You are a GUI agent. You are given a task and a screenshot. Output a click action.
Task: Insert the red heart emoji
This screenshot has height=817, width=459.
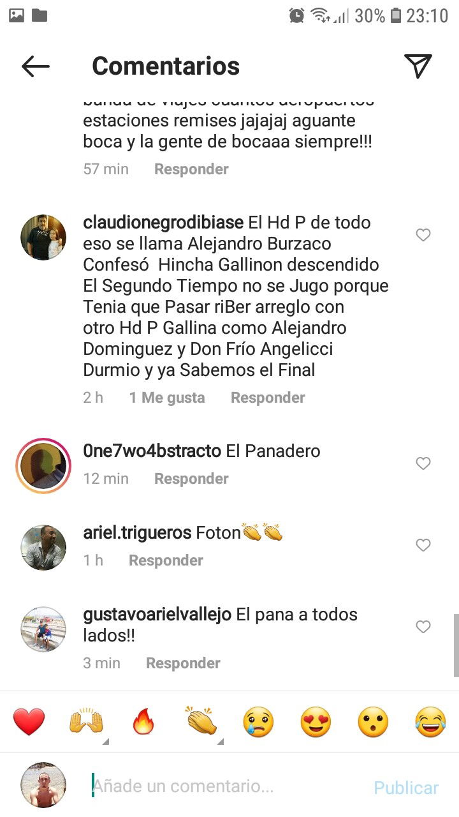pyautogui.click(x=29, y=722)
